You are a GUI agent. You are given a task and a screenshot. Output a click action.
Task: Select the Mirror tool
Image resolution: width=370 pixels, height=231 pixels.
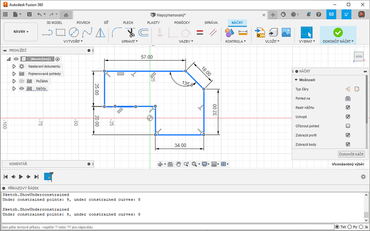(100, 32)
